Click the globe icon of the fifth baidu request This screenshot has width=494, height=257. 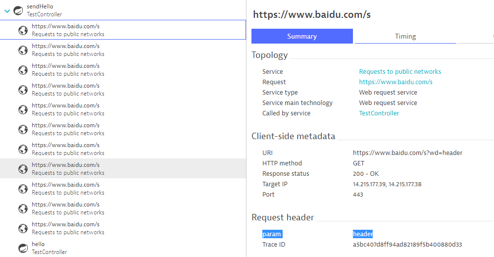tap(23, 109)
